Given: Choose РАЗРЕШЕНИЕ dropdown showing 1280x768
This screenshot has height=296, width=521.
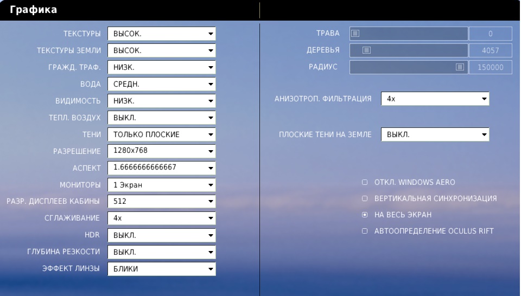Looking at the screenshot, I should coord(162,151).
